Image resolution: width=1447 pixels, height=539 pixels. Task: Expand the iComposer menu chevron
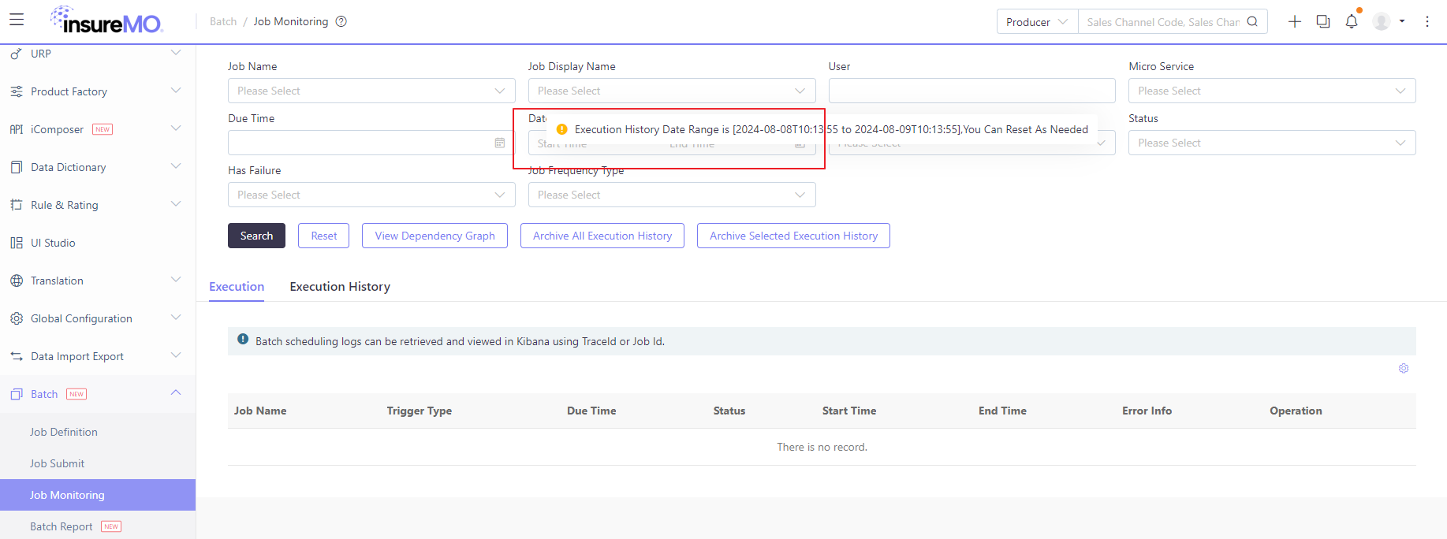click(176, 128)
